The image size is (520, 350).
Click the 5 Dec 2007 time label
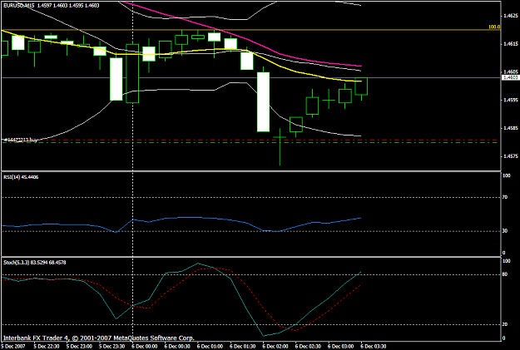13,347
